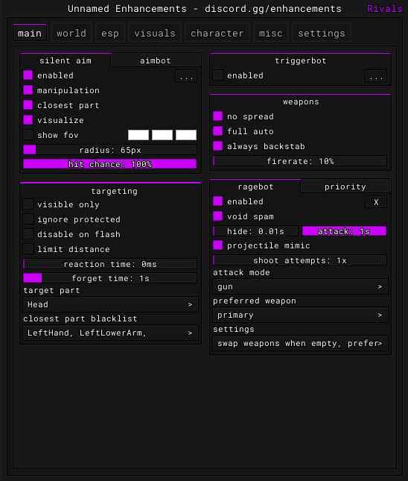The height and width of the screenshot is (481, 408).
Task: Click the hit chance 100% slider
Action: (x=110, y=164)
